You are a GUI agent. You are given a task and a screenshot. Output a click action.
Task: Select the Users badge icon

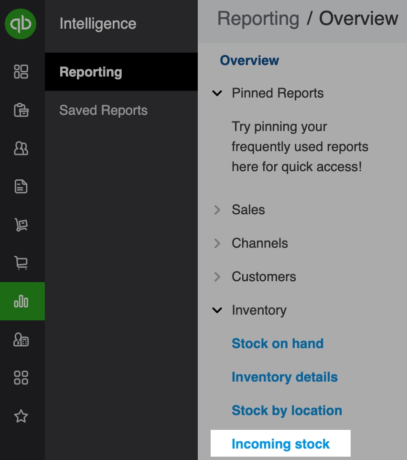pos(21,340)
